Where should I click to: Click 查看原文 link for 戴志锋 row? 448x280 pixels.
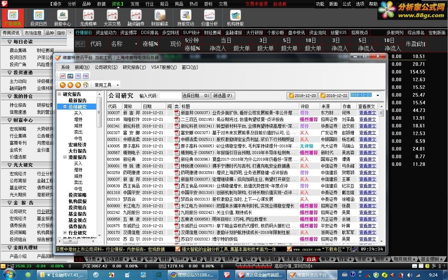[367, 192]
